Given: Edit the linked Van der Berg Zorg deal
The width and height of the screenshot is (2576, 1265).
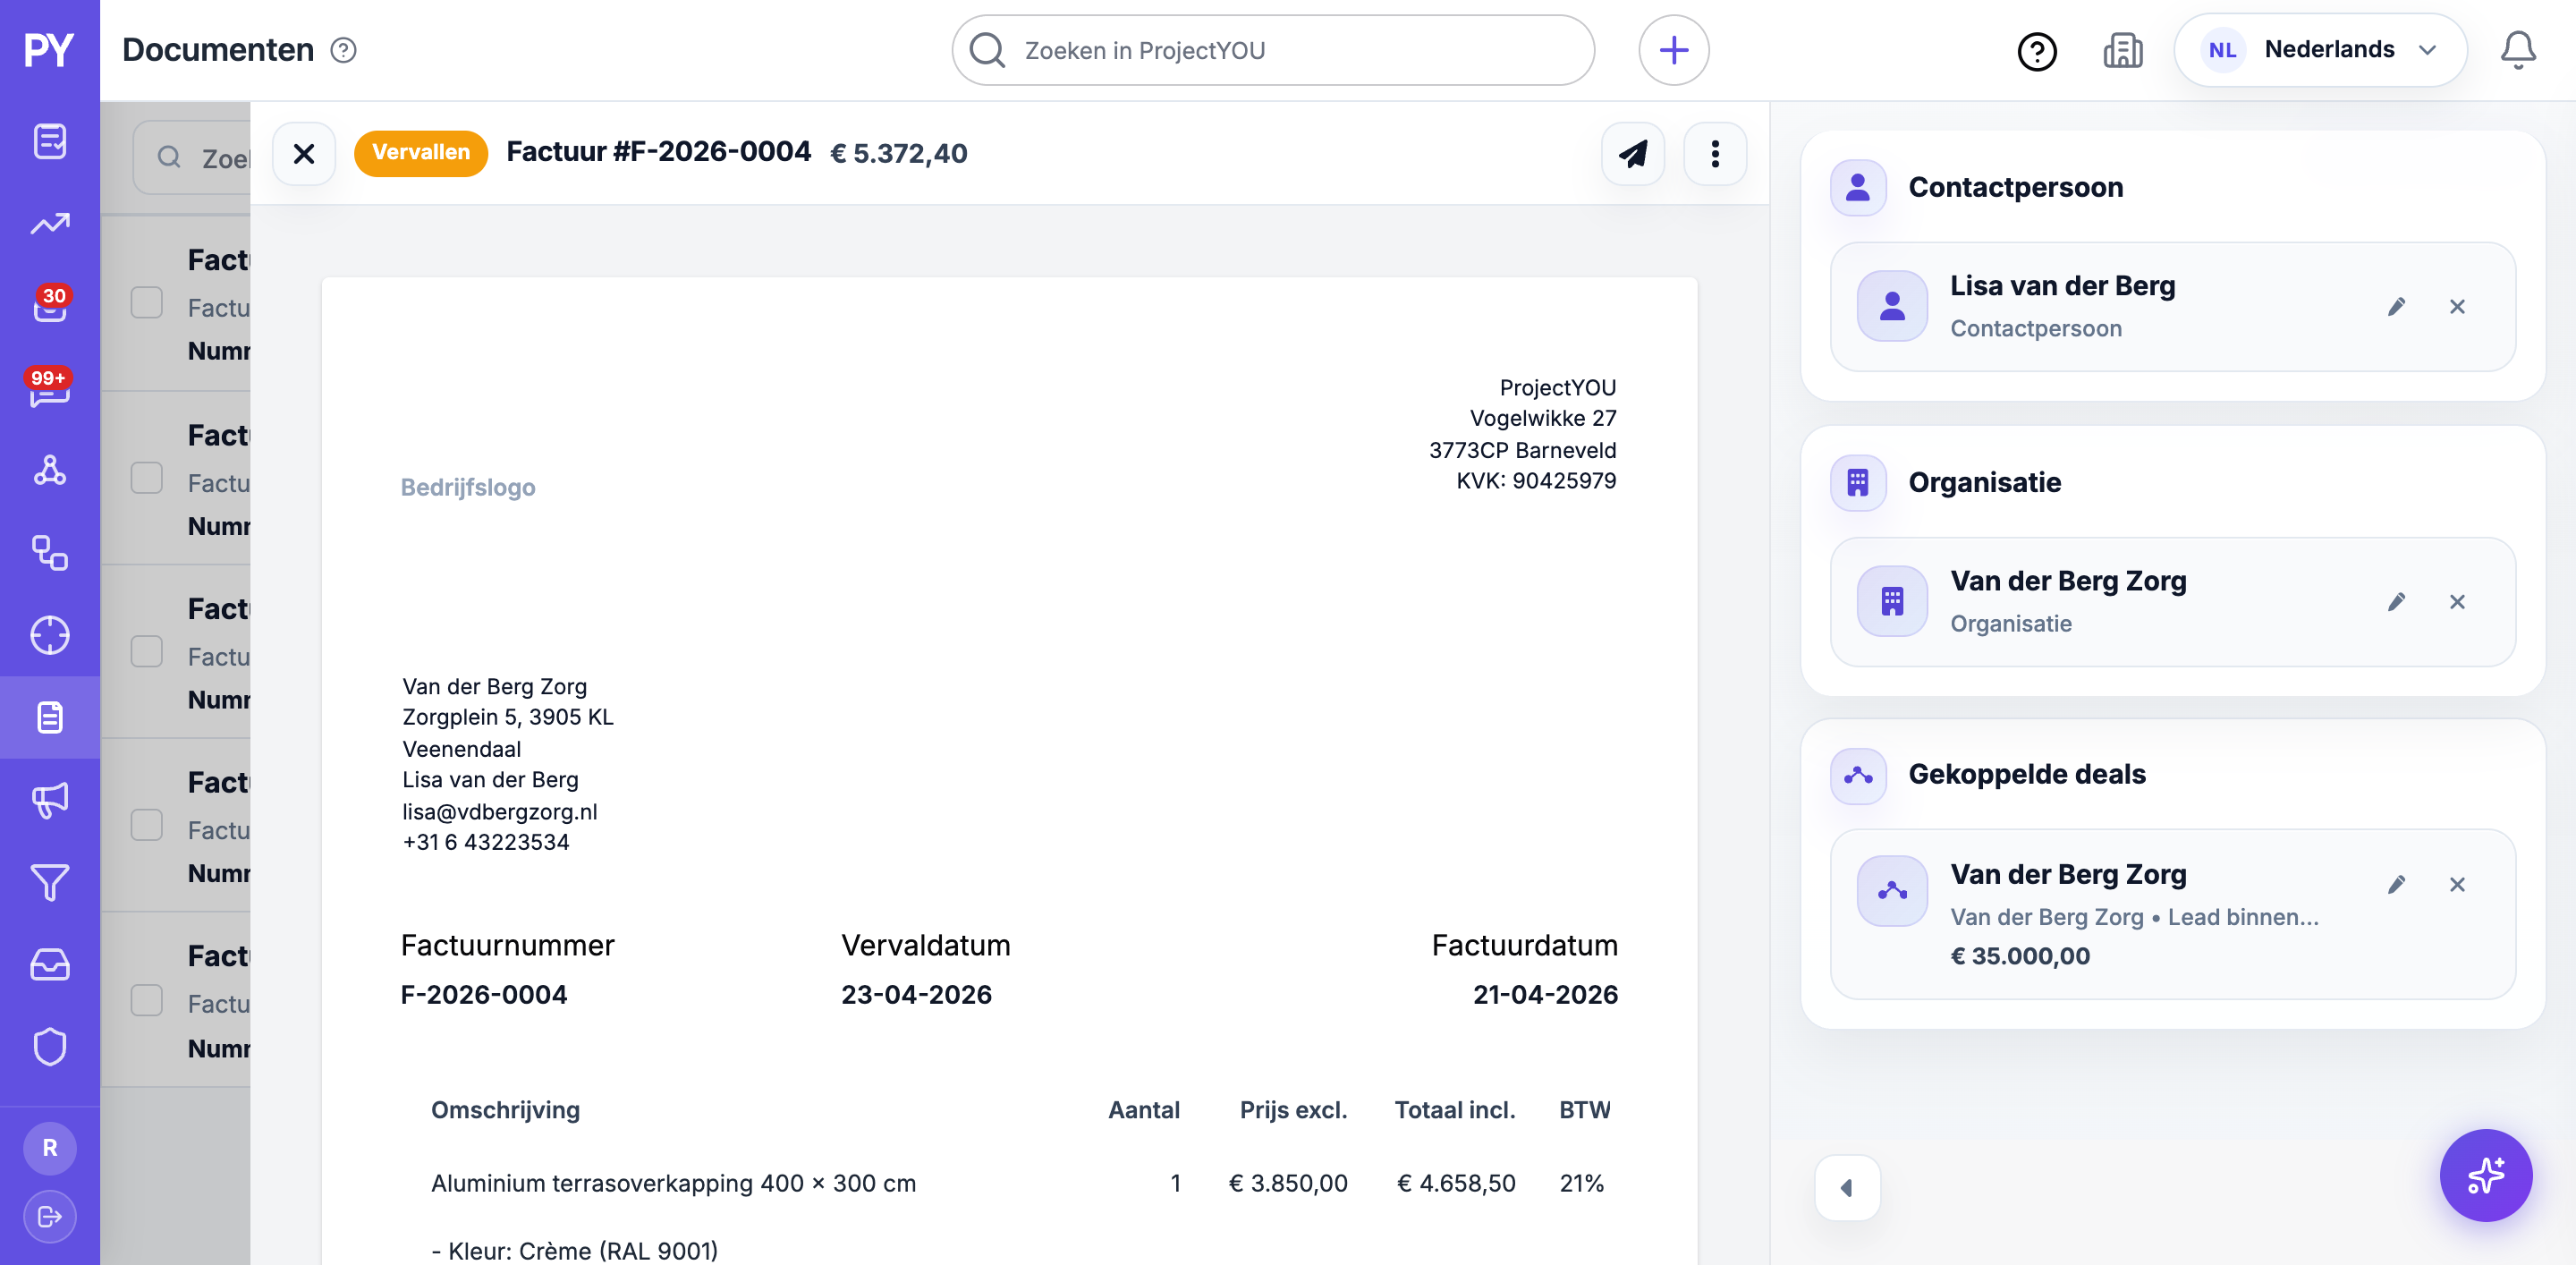Looking at the screenshot, I should (x=2395, y=885).
